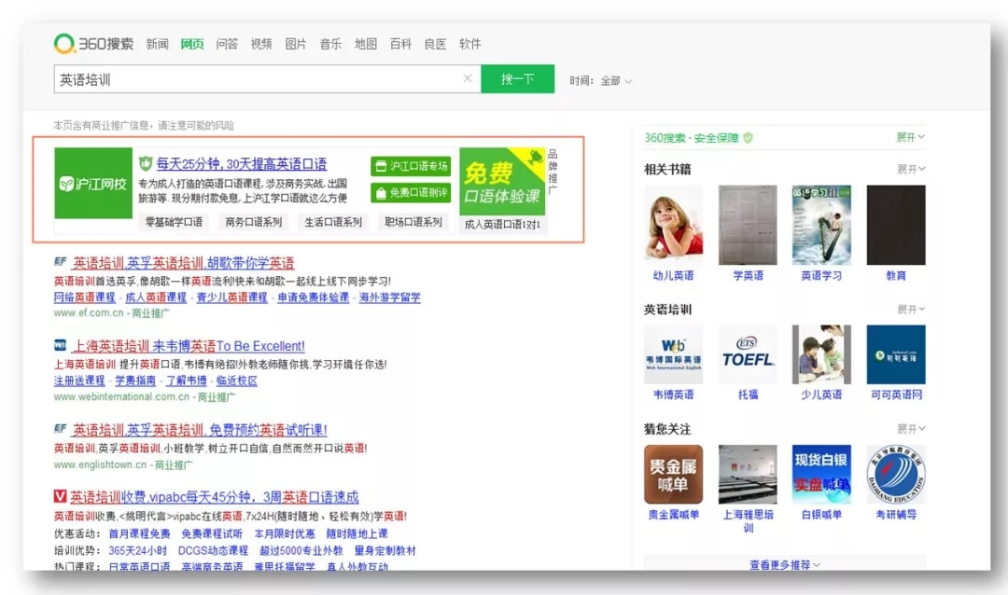Clear search box with the X icon

[468, 79]
